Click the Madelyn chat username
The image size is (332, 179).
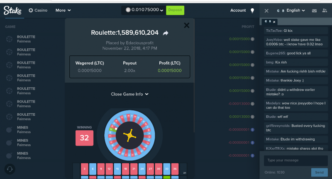(x=273, y=103)
